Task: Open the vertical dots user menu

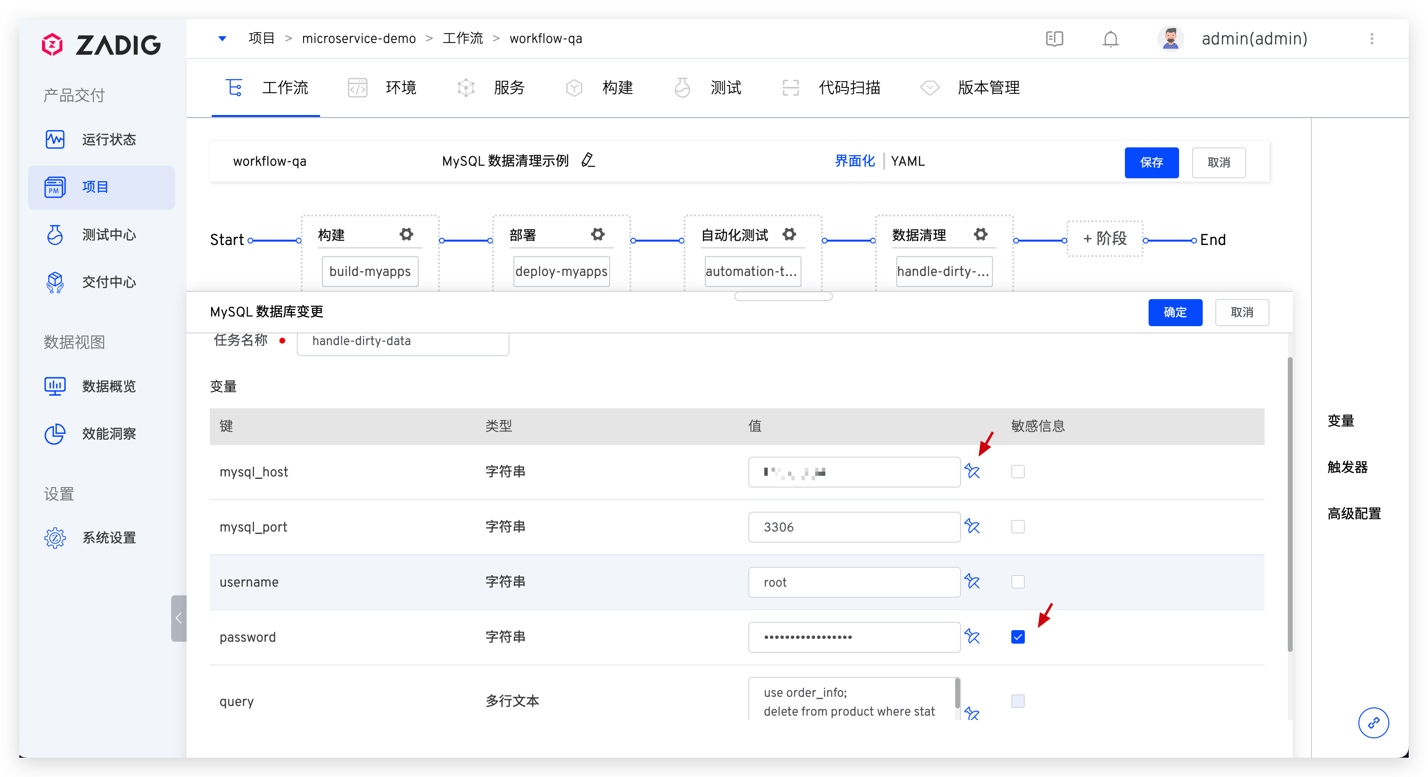Action: [1371, 39]
